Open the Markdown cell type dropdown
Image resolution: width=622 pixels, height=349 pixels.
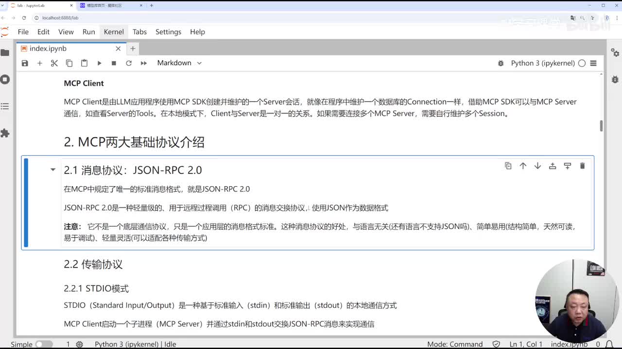pos(179,63)
